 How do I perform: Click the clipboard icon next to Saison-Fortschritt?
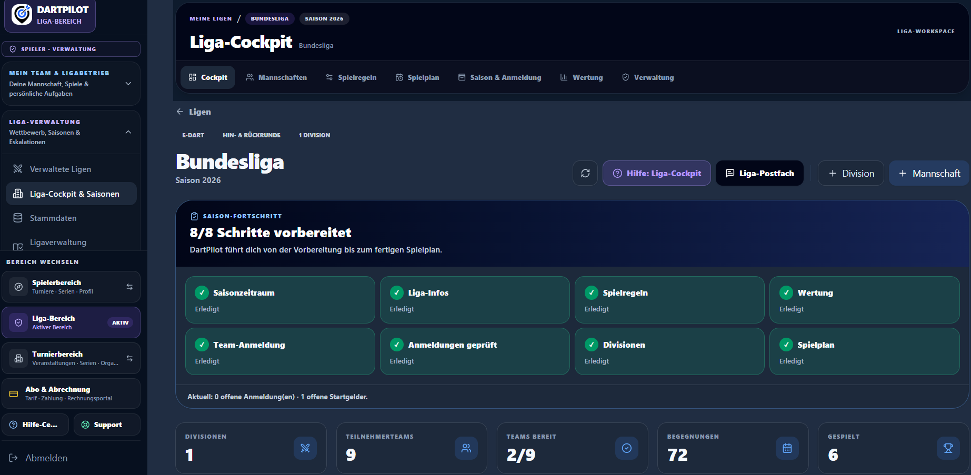194,216
